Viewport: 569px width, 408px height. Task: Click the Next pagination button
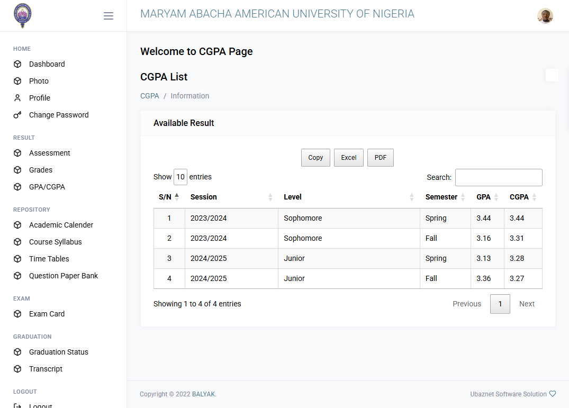click(x=527, y=304)
